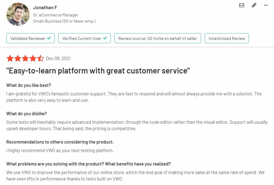
Task: Click the Verified Current User checkmark icon
Action: [x=105, y=38]
